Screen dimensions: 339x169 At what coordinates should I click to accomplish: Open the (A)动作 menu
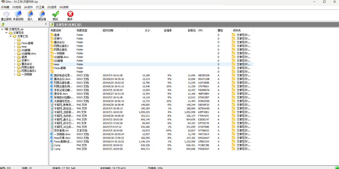(x=28, y=7)
